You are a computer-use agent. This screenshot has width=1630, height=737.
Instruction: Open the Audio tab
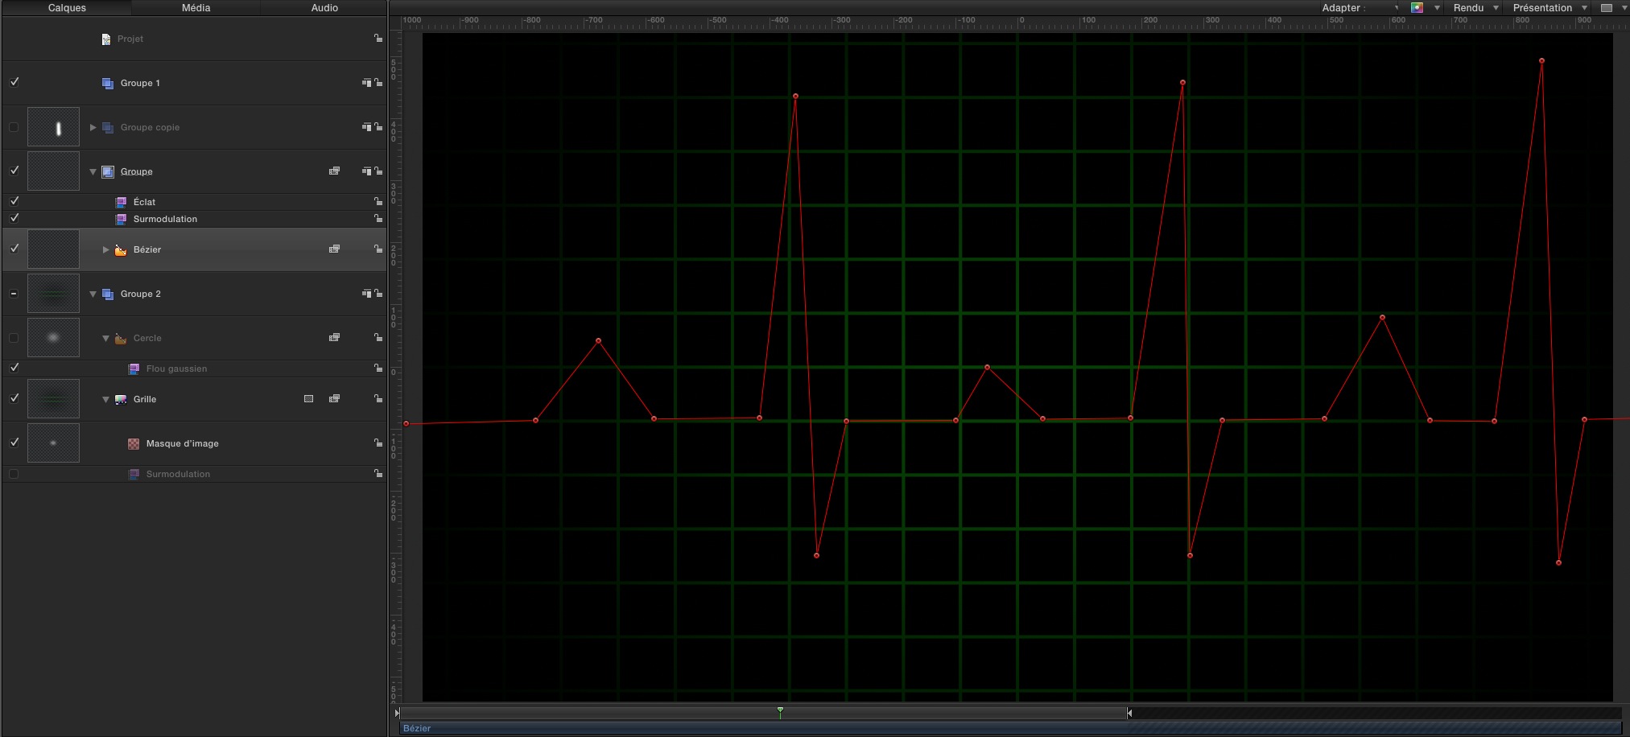tap(323, 7)
